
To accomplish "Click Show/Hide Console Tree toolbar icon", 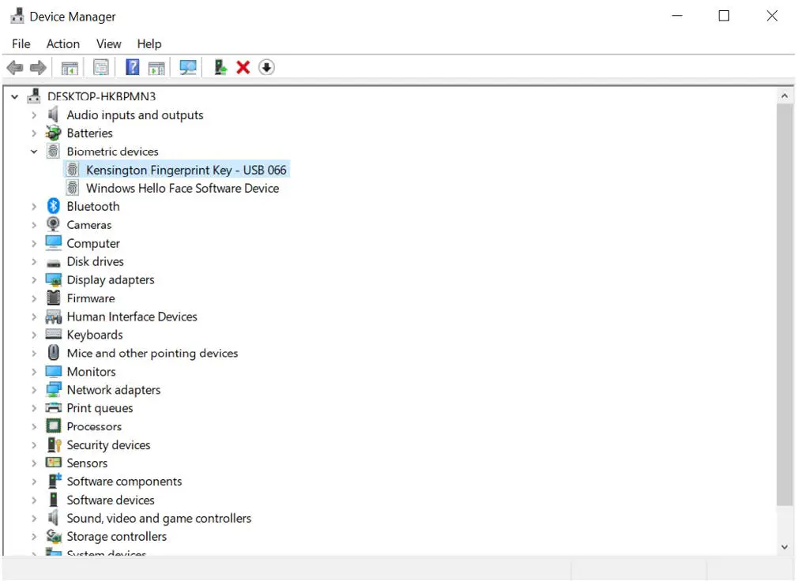I will (70, 67).
